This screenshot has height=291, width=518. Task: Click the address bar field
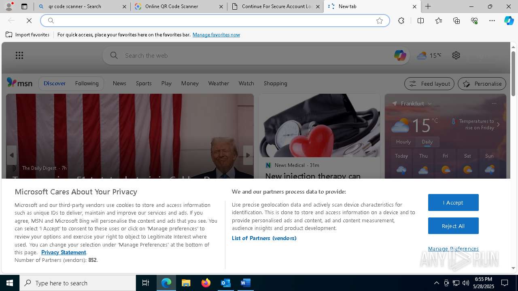click(214, 21)
